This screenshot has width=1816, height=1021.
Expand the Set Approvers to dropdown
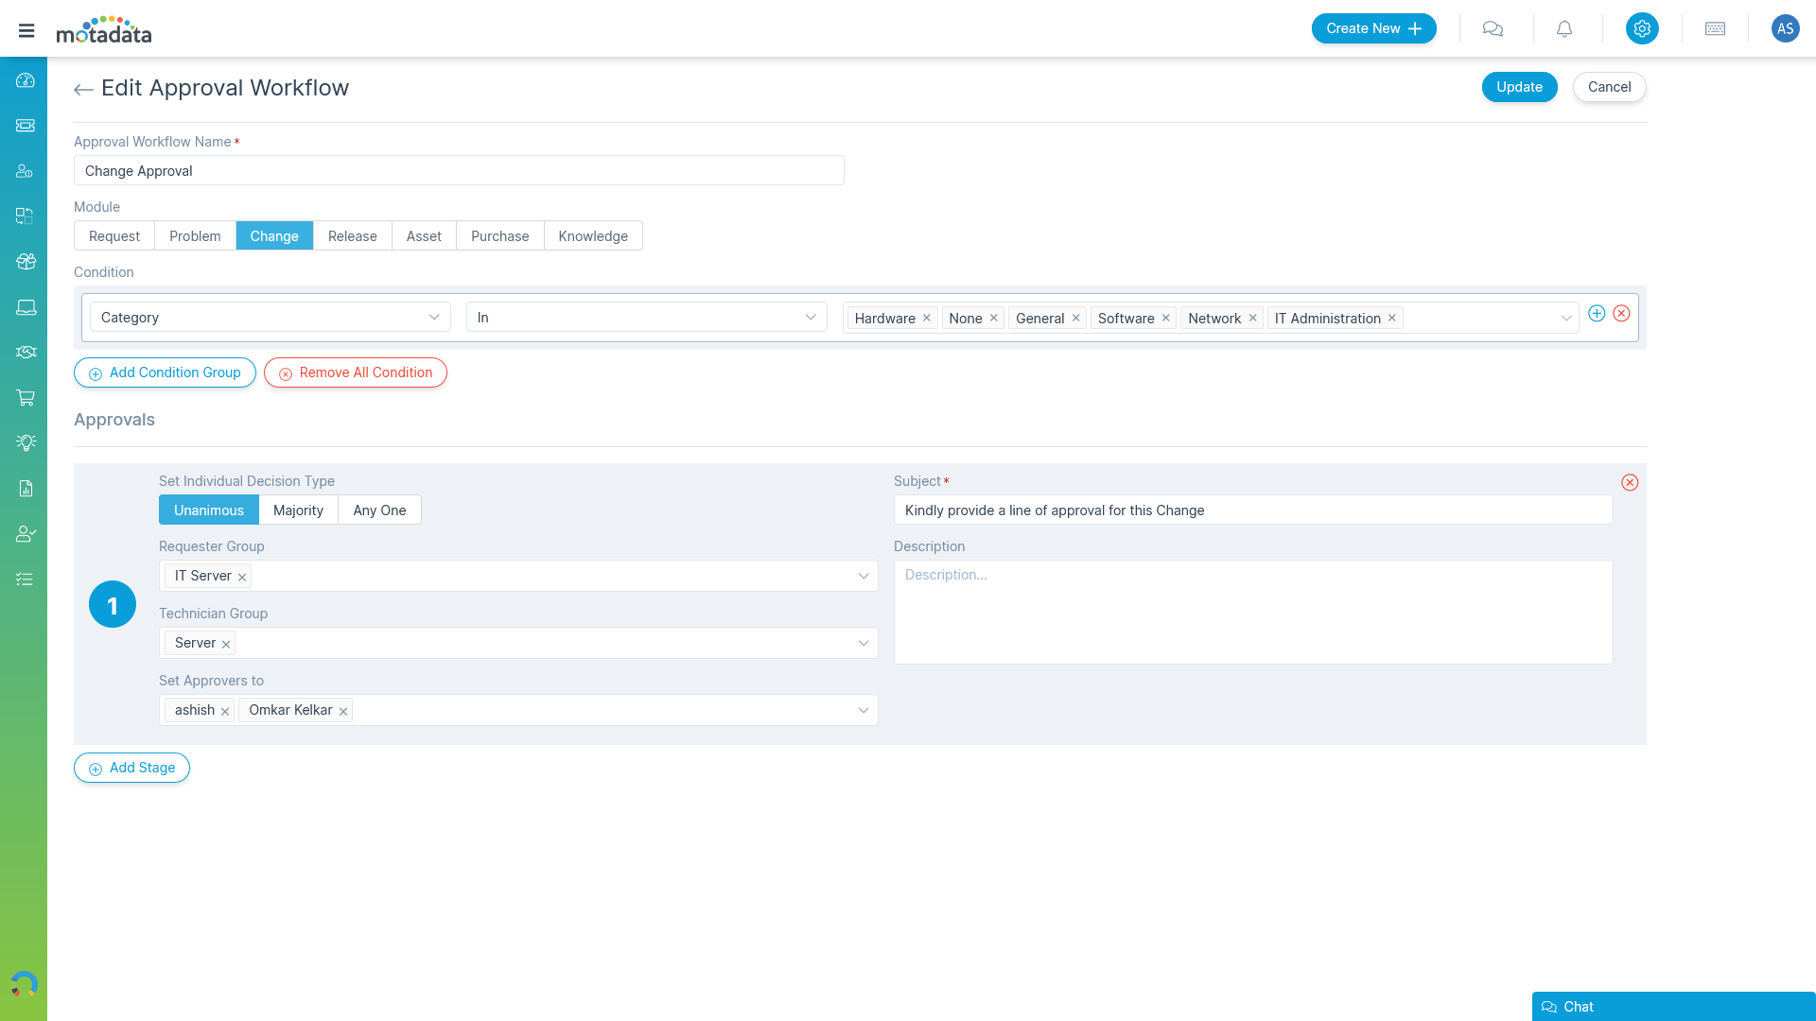click(x=864, y=710)
